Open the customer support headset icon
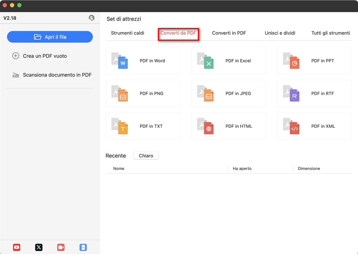 coord(91,17)
